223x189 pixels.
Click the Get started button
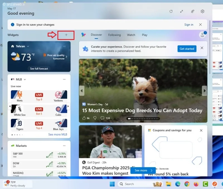point(187,49)
